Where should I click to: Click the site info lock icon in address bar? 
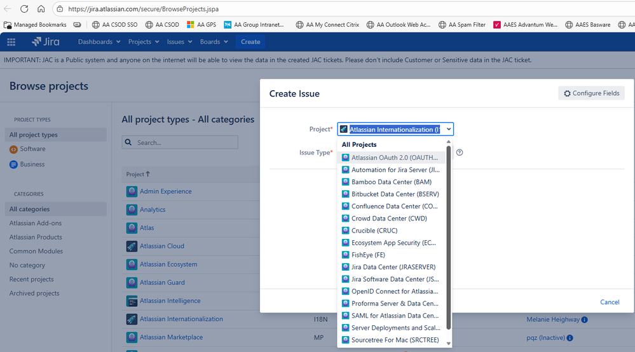click(x=60, y=9)
